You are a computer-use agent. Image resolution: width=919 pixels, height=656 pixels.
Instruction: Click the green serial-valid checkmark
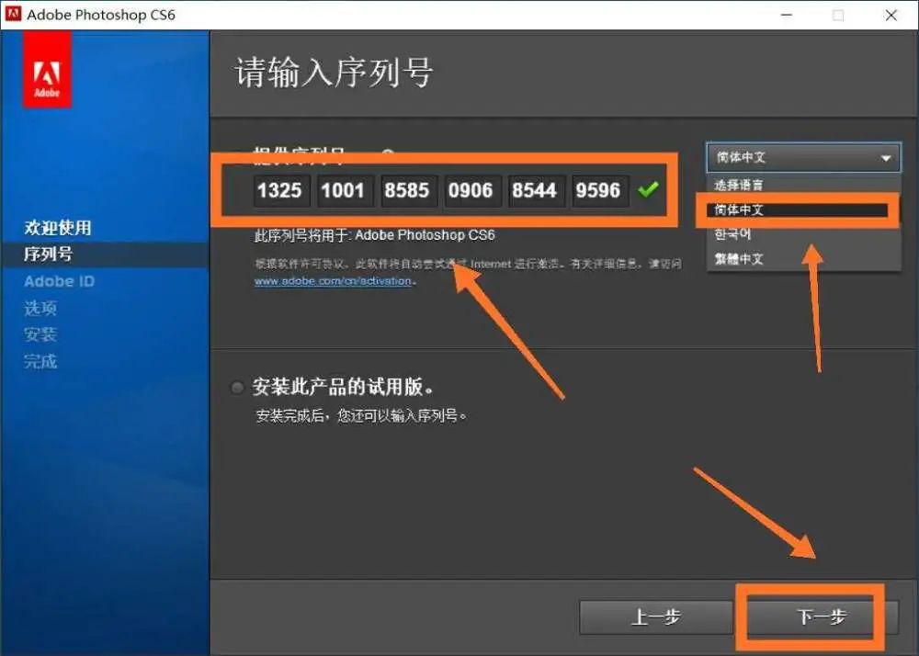coord(648,189)
